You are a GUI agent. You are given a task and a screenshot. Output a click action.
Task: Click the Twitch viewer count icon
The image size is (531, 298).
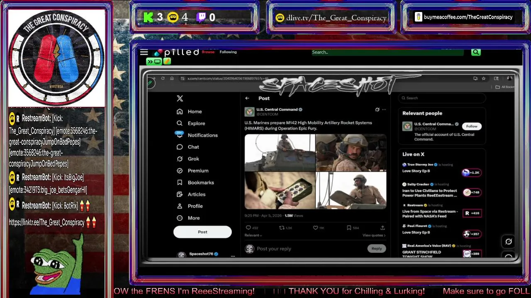coord(201,17)
